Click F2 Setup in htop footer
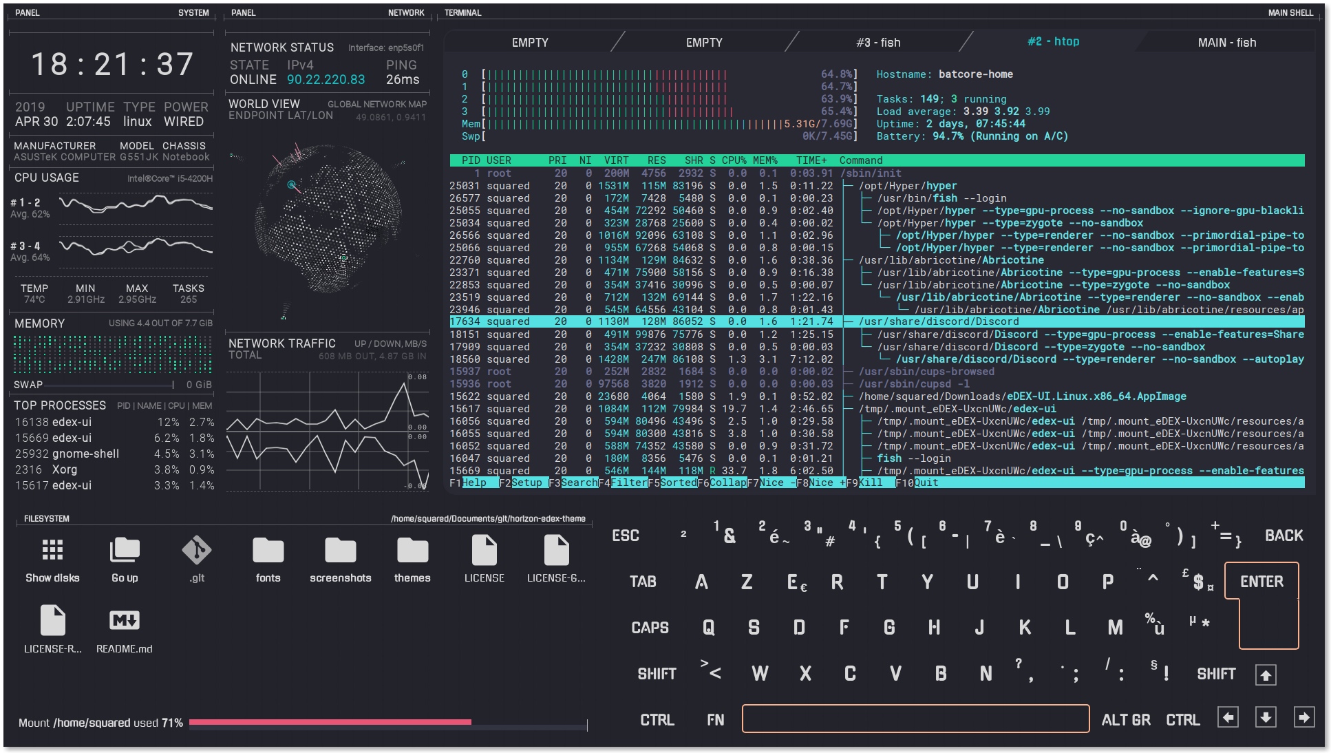 (524, 482)
